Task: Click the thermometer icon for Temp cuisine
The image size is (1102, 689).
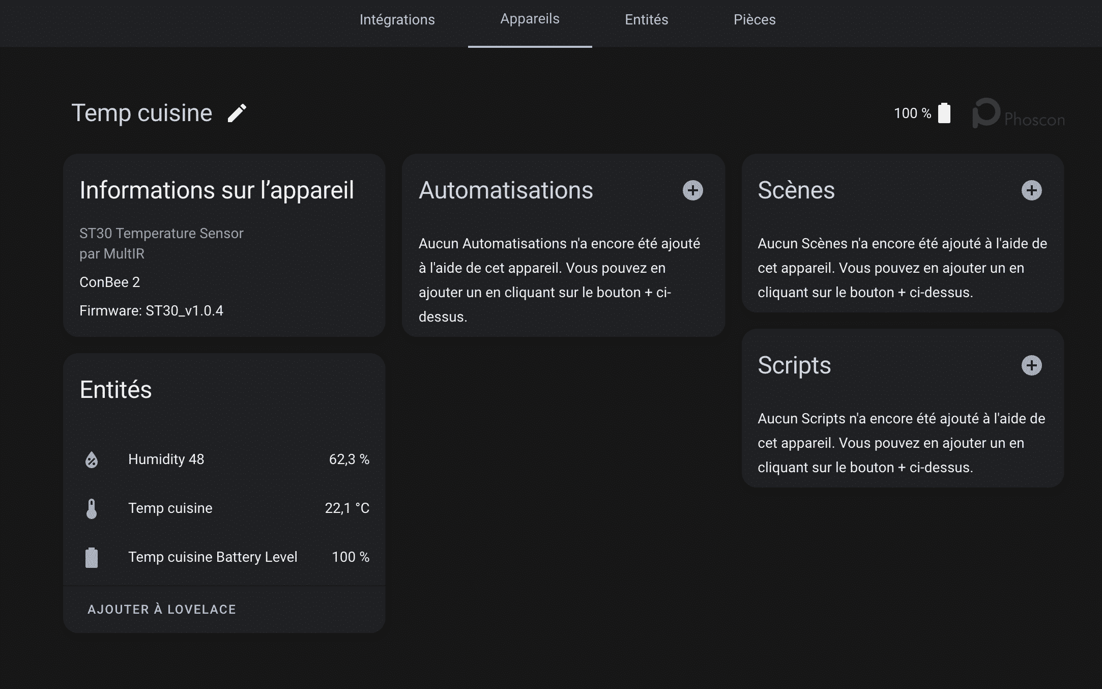Action: click(x=92, y=508)
